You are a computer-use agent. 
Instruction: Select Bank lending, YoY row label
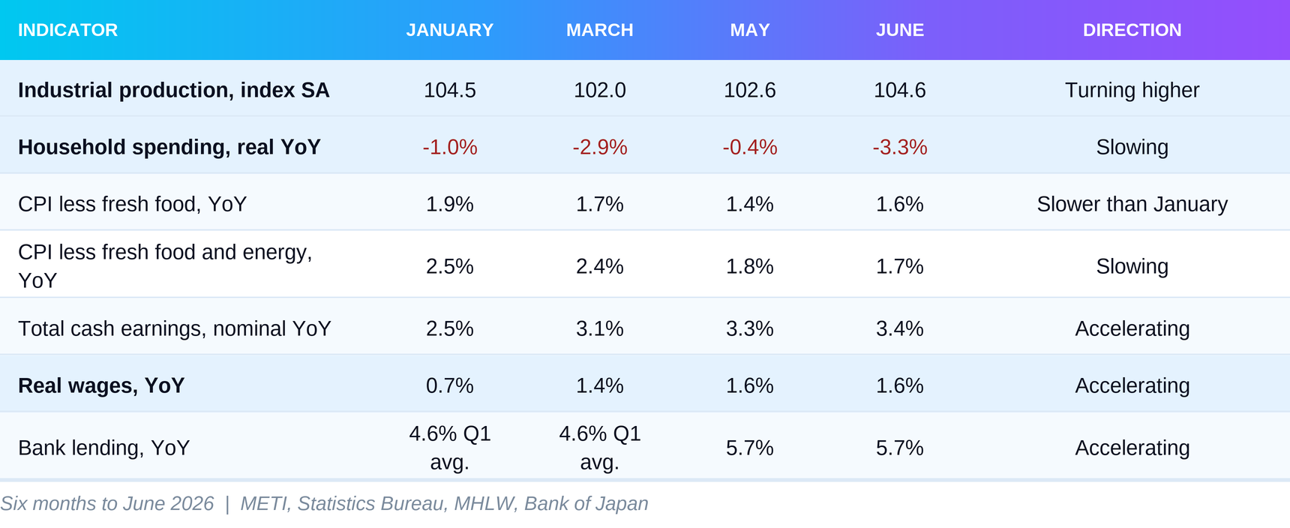[x=104, y=448]
